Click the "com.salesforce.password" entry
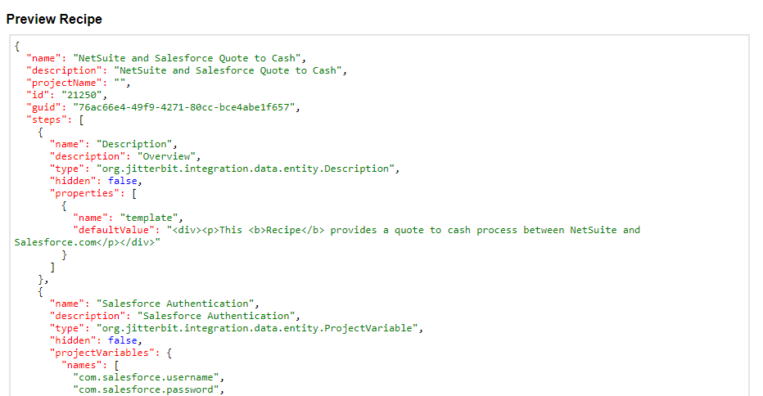The height and width of the screenshot is (396, 763). tap(147, 389)
